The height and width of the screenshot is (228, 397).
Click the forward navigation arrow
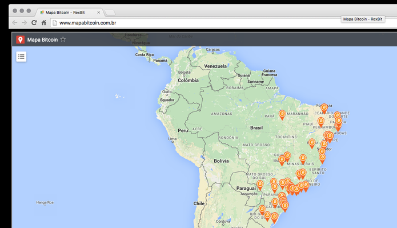click(25, 22)
